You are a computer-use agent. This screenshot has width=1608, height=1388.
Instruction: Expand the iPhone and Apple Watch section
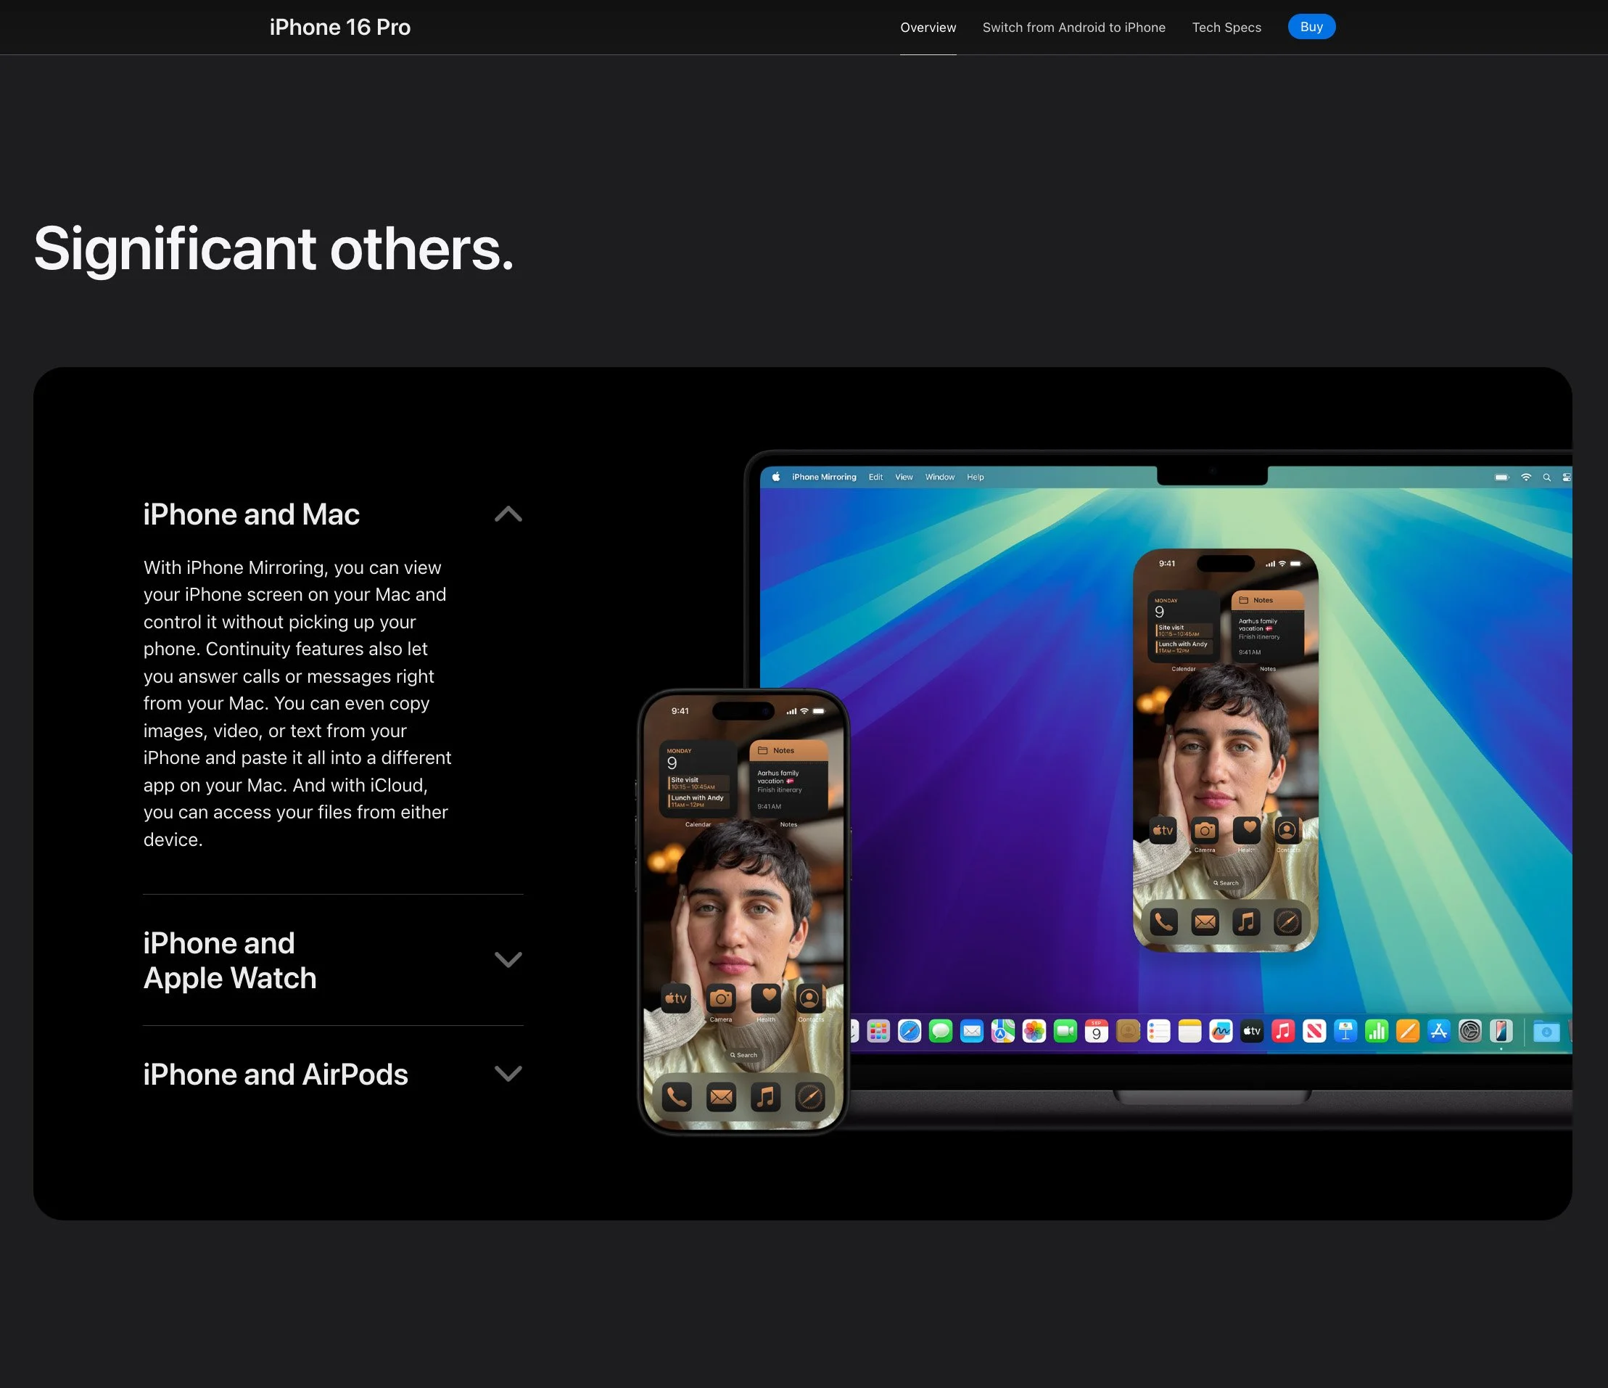tap(508, 960)
